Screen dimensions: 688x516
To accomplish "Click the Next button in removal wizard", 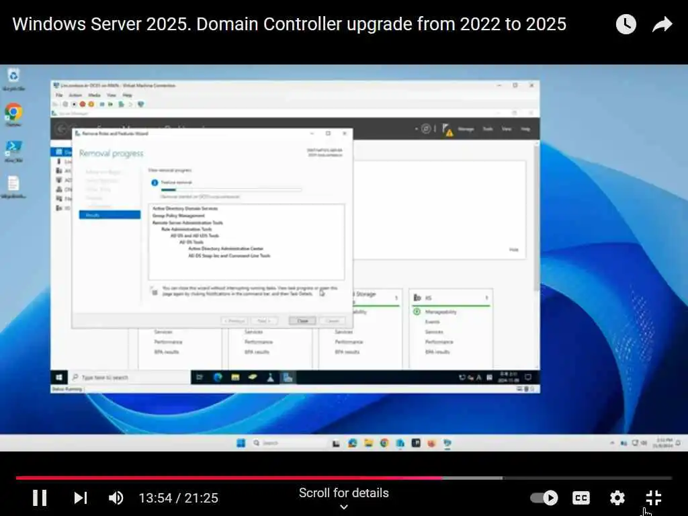I will point(263,321).
